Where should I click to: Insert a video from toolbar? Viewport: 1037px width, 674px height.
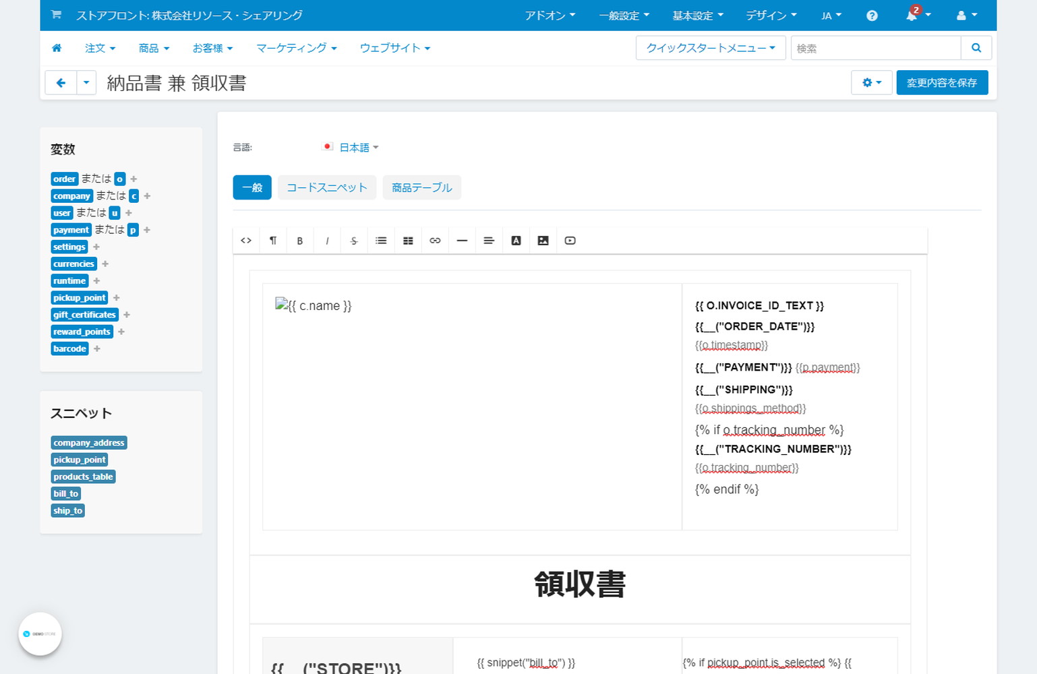[x=570, y=241]
